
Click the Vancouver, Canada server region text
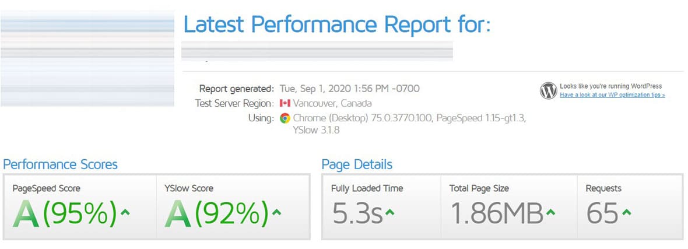tap(332, 104)
